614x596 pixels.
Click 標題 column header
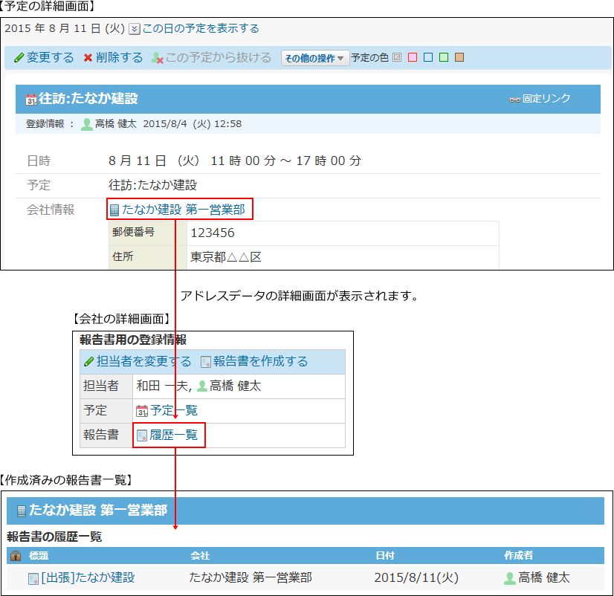tap(39, 556)
